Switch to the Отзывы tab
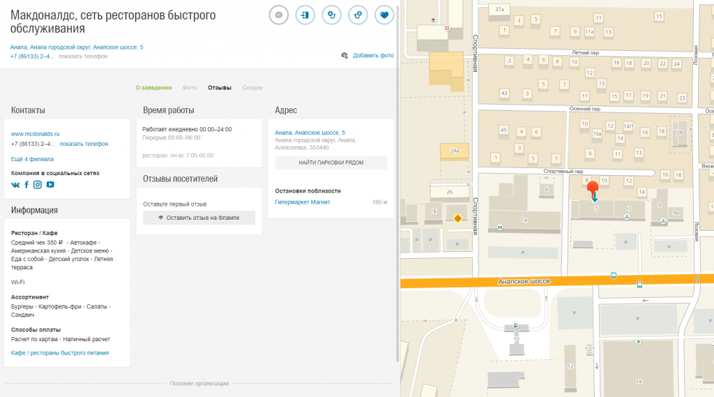714x397 pixels. tap(220, 87)
